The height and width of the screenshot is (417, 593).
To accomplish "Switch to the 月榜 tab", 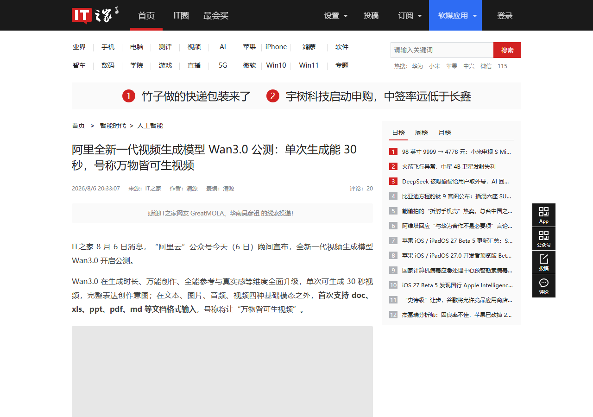I will (445, 133).
